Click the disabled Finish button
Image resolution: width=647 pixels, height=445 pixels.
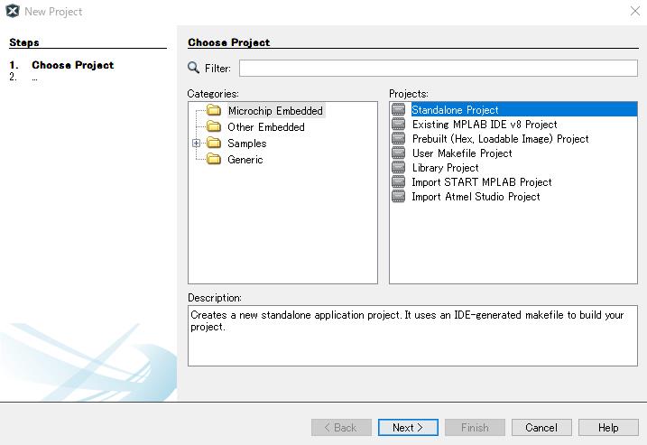tap(475, 428)
